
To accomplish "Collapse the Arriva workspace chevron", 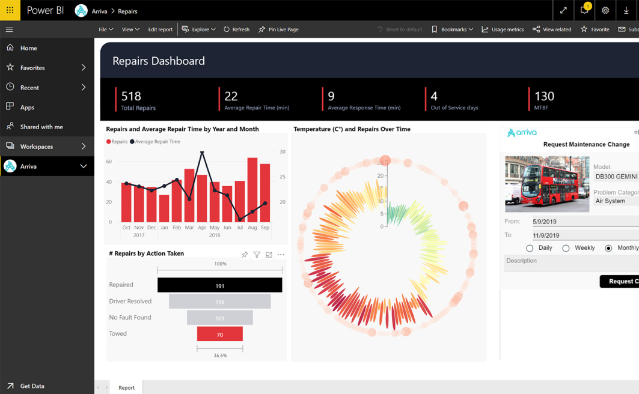I will tap(84, 166).
